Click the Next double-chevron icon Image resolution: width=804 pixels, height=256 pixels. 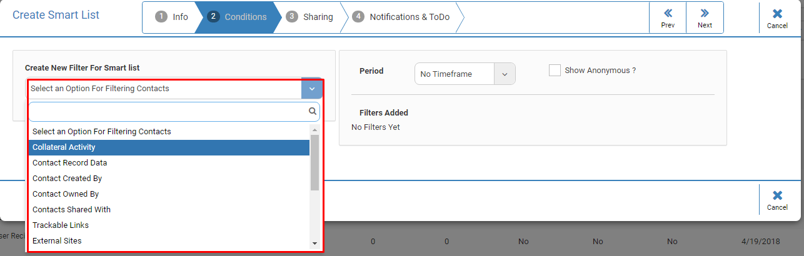pos(705,13)
